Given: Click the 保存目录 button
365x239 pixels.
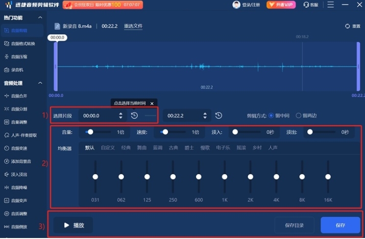Looking at the screenshot, I should click(294, 225).
